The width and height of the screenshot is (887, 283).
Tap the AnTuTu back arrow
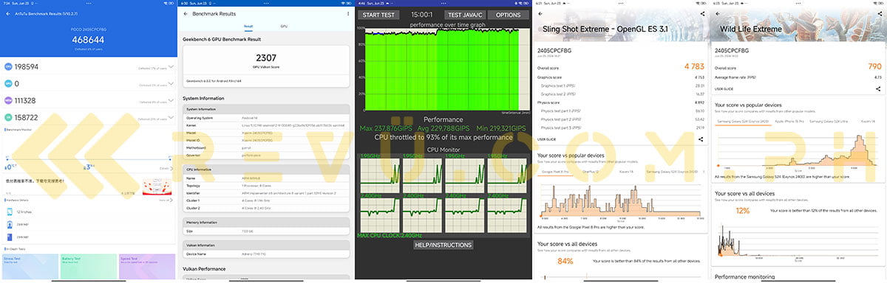click(x=7, y=14)
